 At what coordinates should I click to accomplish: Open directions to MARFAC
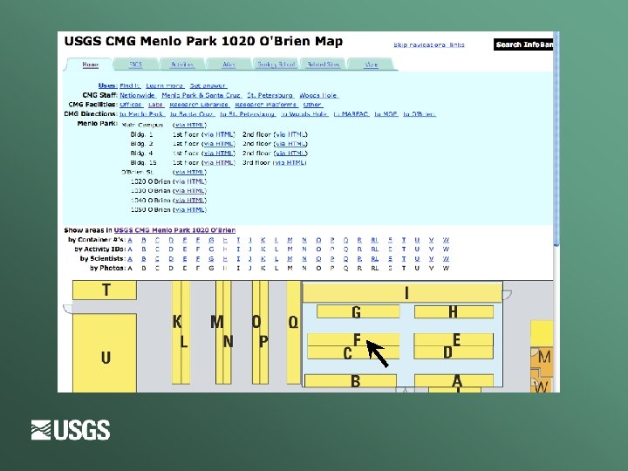[x=352, y=114]
